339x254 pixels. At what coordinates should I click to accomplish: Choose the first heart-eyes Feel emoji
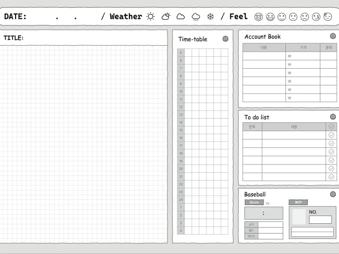(x=258, y=17)
